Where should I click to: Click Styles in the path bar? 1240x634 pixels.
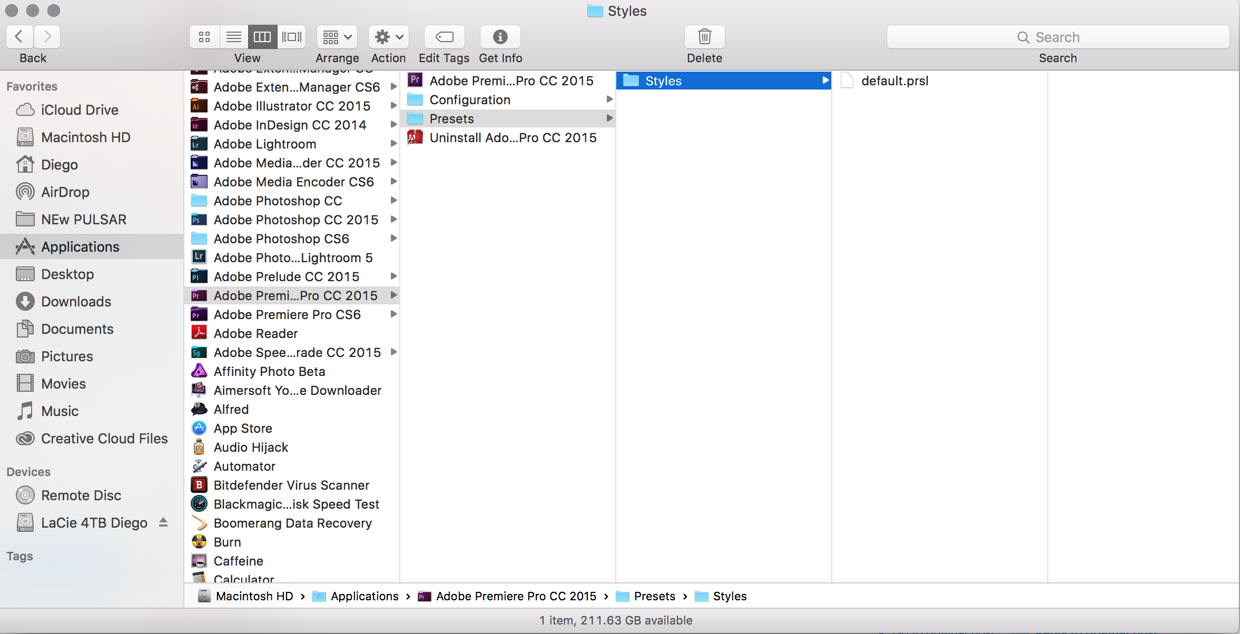[x=721, y=596]
